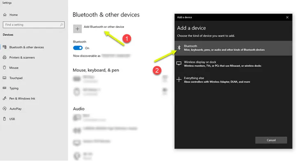The image size is (298, 161).
Task: Focus the Find a setting search box
Action: [34, 25]
